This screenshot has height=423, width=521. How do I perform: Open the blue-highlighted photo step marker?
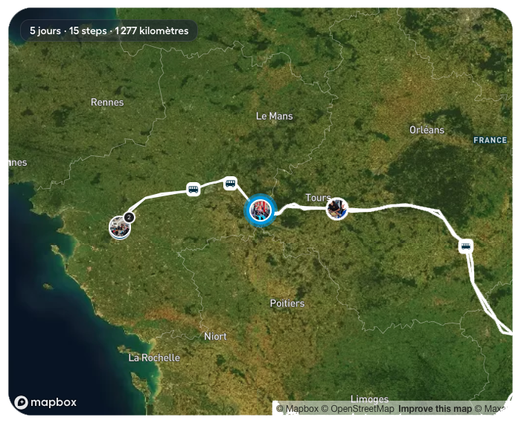(x=260, y=211)
